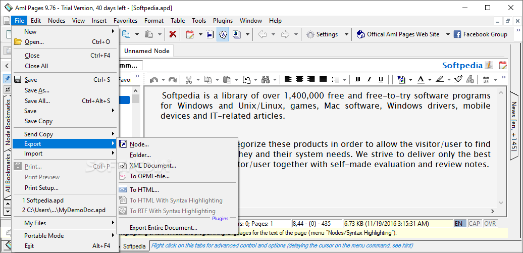Expand the Send Copy submenu

[x=66, y=134]
